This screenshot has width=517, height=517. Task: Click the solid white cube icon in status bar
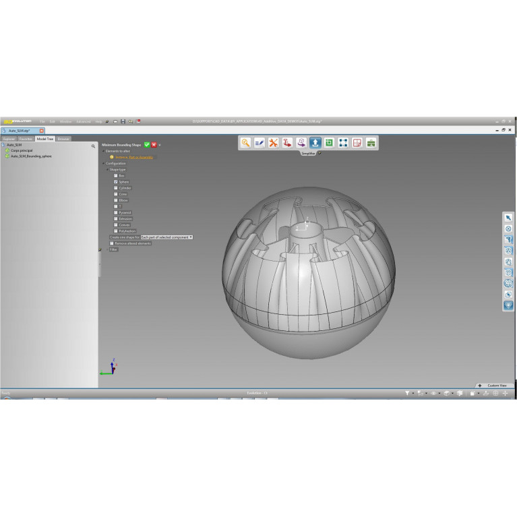click(472, 393)
